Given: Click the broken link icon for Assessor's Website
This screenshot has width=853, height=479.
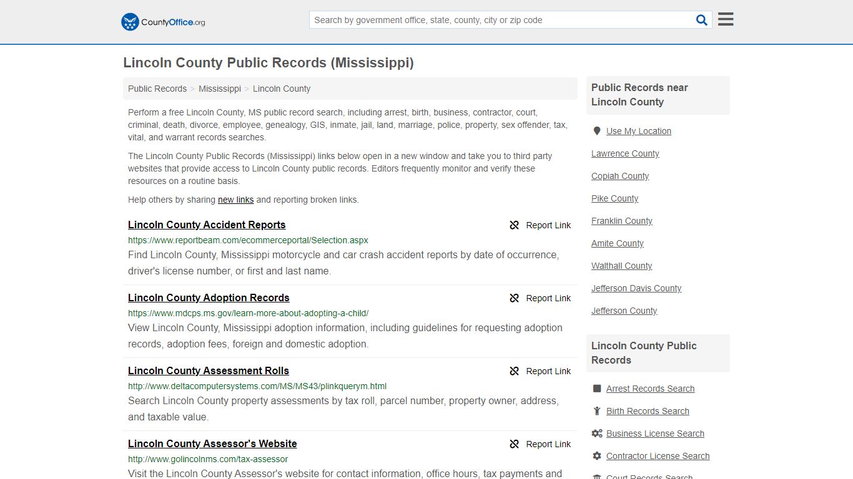Looking at the screenshot, I should (x=515, y=444).
